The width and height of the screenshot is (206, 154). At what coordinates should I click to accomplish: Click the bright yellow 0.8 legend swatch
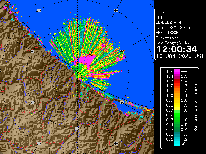tap(177, 107)
